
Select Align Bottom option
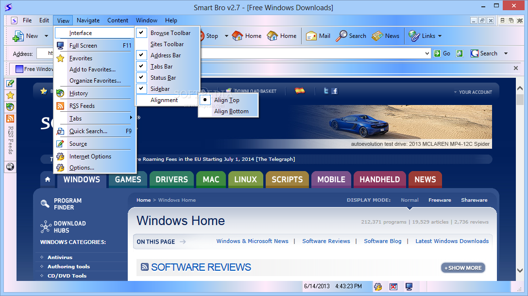point(229,111)
